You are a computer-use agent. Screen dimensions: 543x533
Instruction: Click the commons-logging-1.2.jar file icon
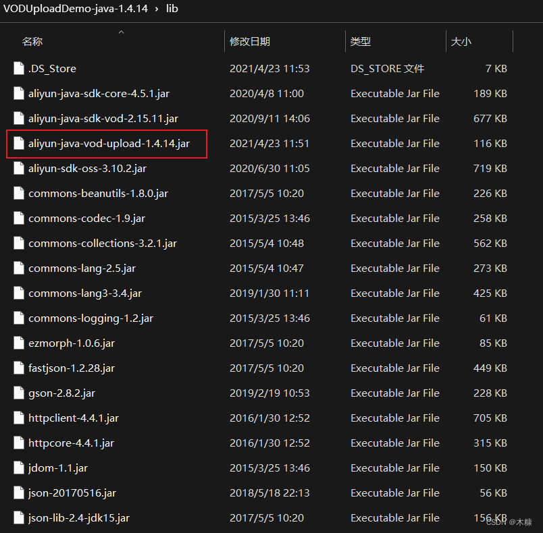point(18,318)
